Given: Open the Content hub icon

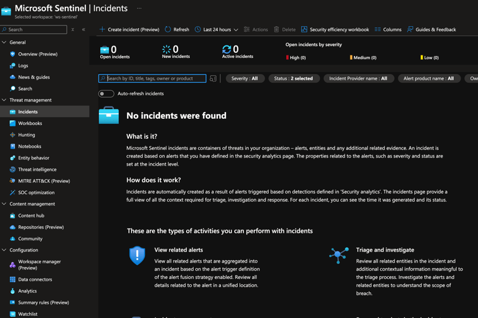Looking at the screenshot, I should tap(12, 215).
